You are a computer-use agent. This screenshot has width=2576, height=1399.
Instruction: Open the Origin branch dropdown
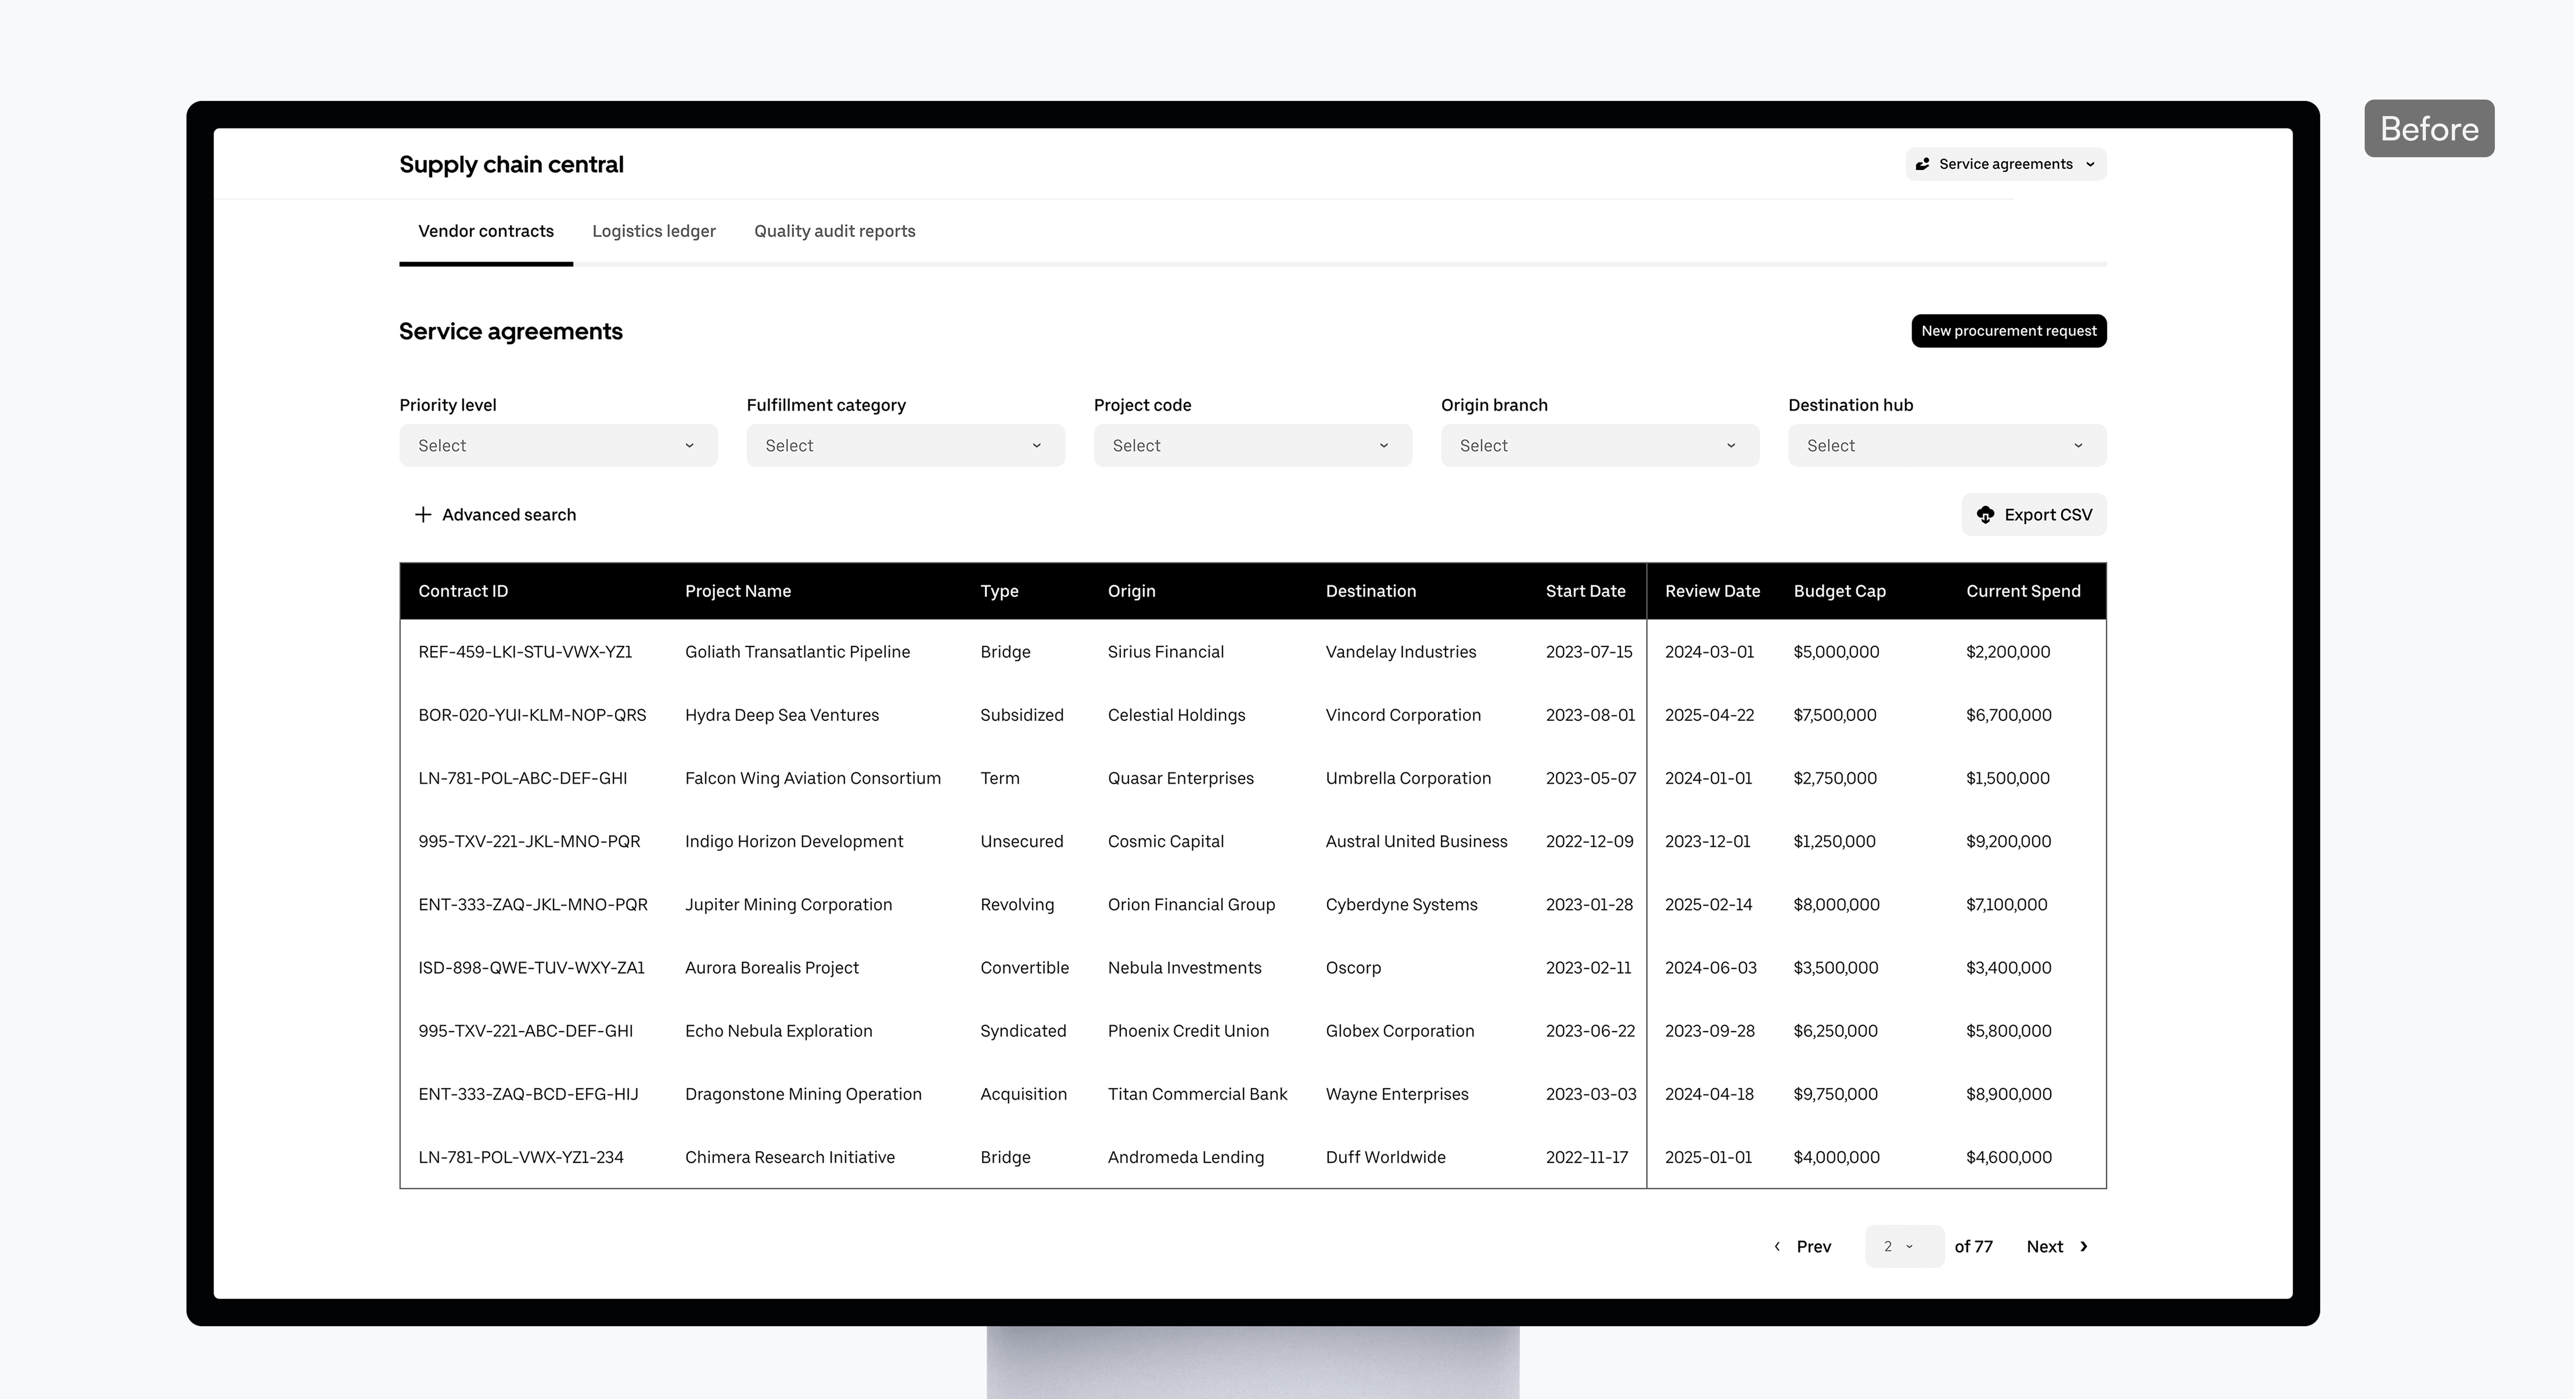pyautogui.click(x=1600, y=445)
